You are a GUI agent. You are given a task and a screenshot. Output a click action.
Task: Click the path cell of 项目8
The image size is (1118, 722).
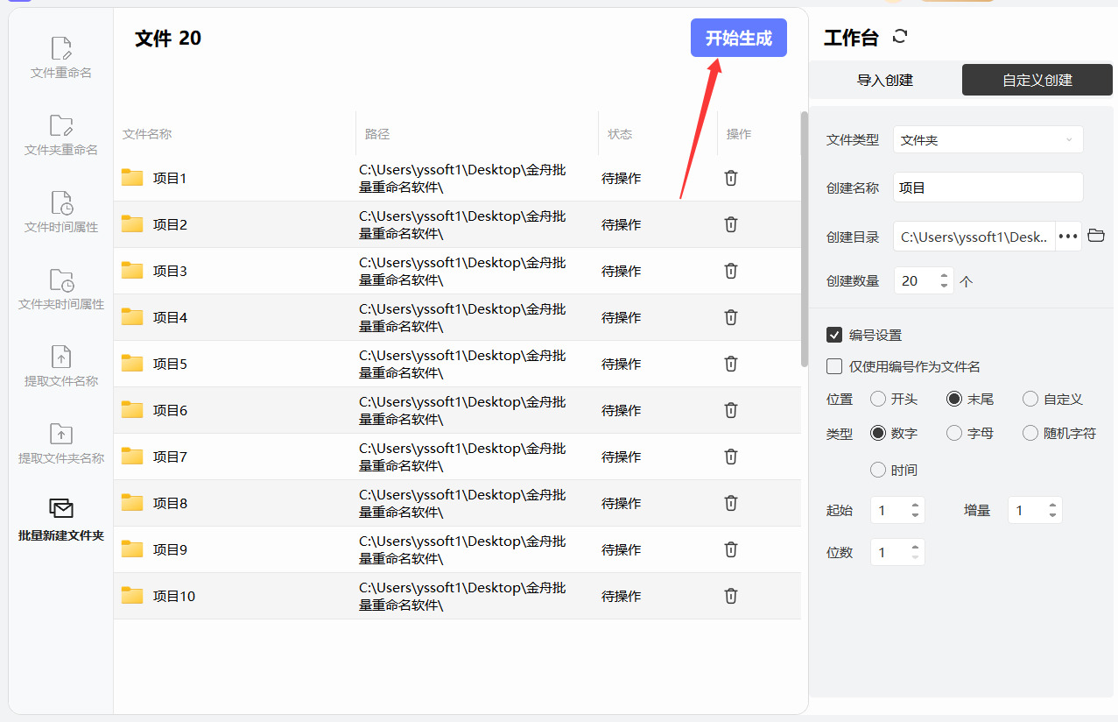tap(462, 503)
